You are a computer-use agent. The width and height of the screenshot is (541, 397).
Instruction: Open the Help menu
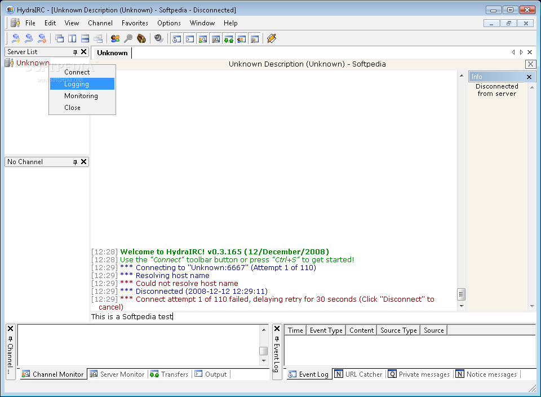tap(230, 23)
